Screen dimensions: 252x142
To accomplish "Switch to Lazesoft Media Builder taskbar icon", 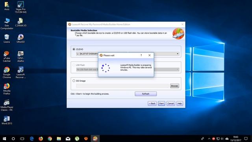I will coord(95,138).
